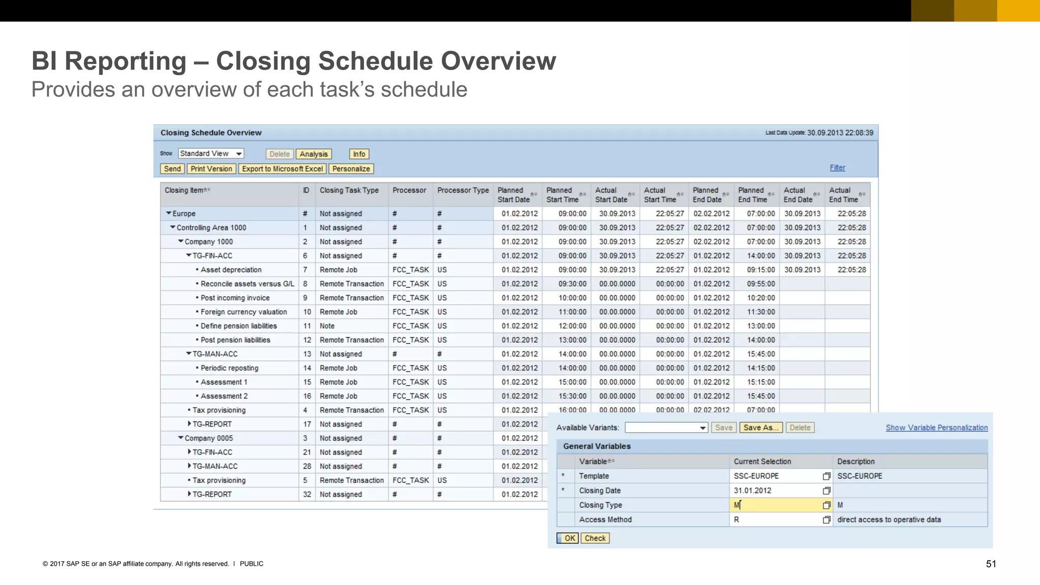The width and height of the screenshot is (1040, 585).
Task: Sort the Planned End Time column
Action: pos(771,194)
